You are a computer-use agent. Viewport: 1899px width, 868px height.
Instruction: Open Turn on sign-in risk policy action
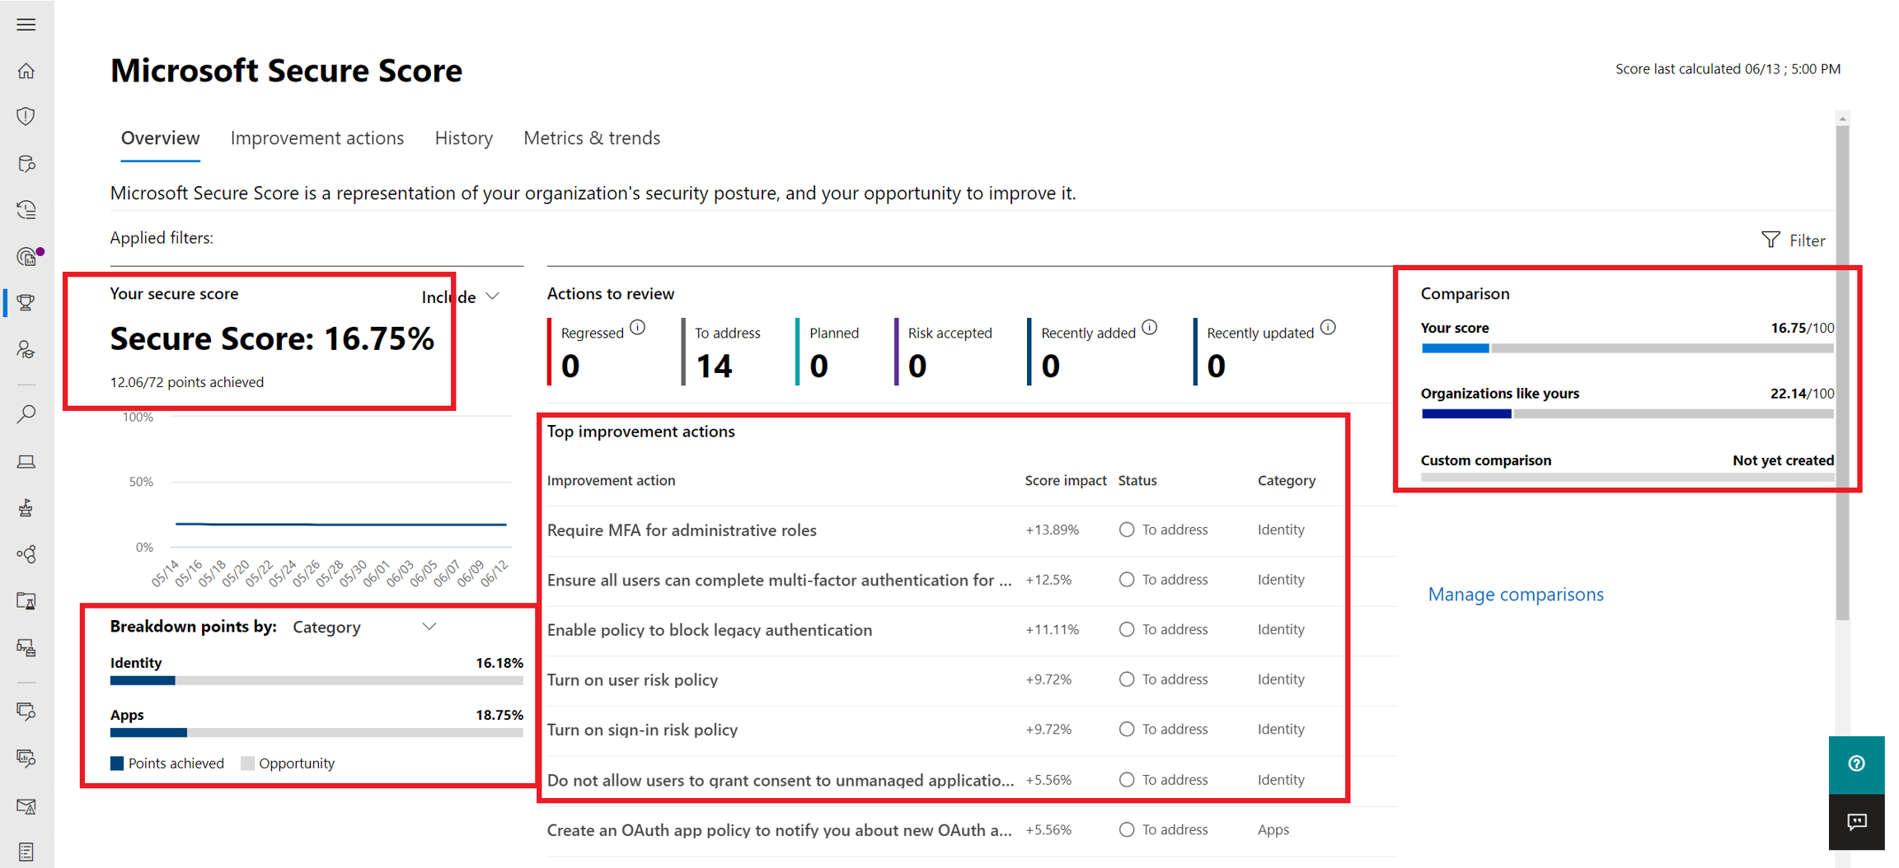pos(642,730)
